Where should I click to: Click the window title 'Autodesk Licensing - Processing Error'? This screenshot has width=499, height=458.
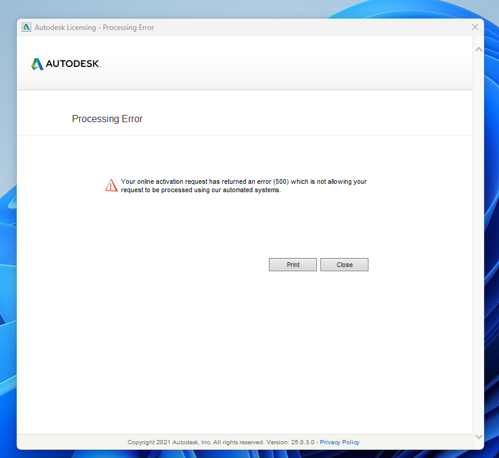point(94,28)
